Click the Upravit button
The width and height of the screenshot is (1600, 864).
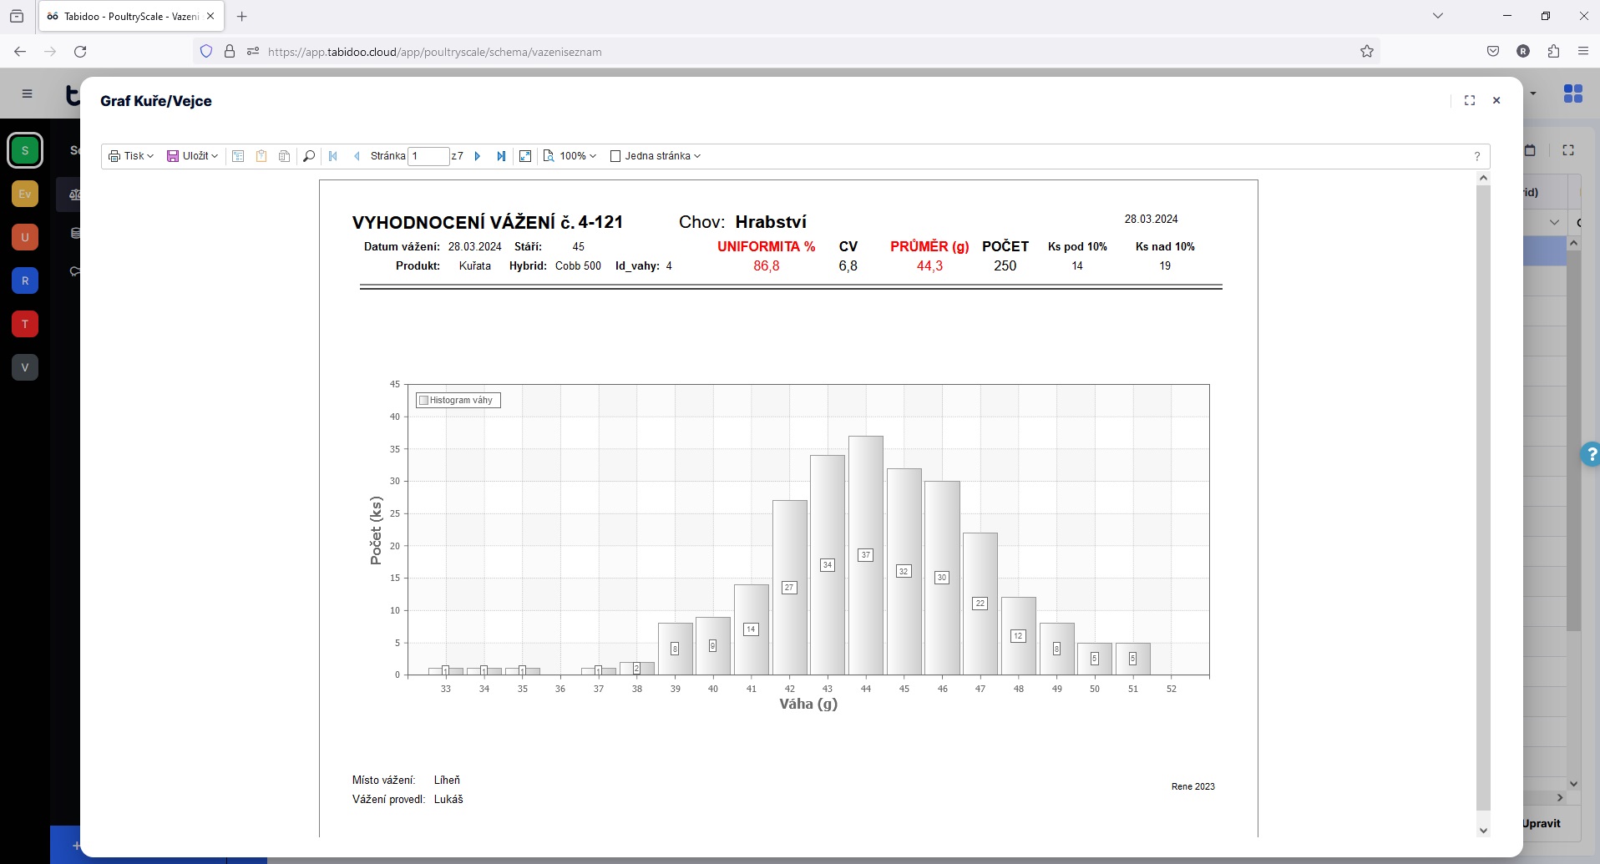[1541, 823]
